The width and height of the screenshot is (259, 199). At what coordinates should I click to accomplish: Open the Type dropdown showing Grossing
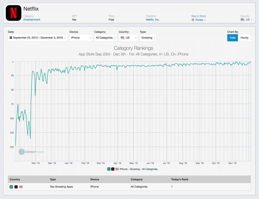tap(148, 38)
